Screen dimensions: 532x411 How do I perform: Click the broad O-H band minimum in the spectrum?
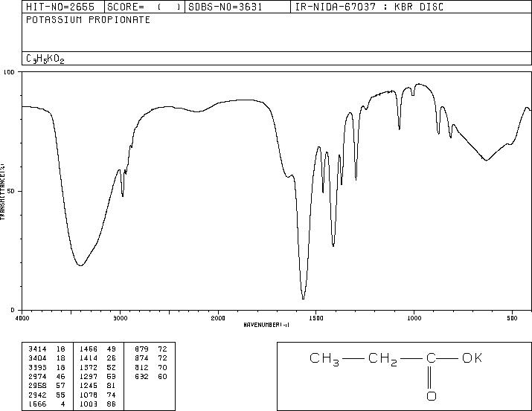(x=80, y=265)
